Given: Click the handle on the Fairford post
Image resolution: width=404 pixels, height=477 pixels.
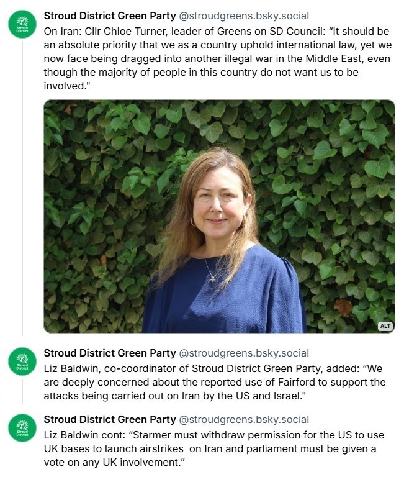Looking at the screenshot, I should pos(244,353).
